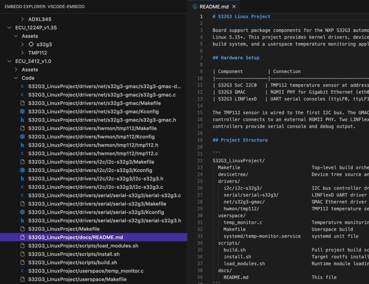
Task: Click file icon of s32g3-gmac/Makefile
Action: pos(22,103)
